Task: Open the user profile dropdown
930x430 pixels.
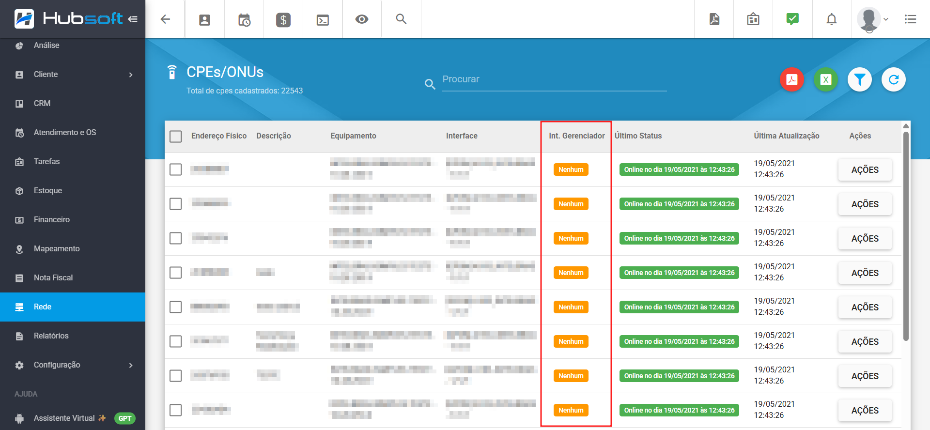Action: click(x=872, y=19)
